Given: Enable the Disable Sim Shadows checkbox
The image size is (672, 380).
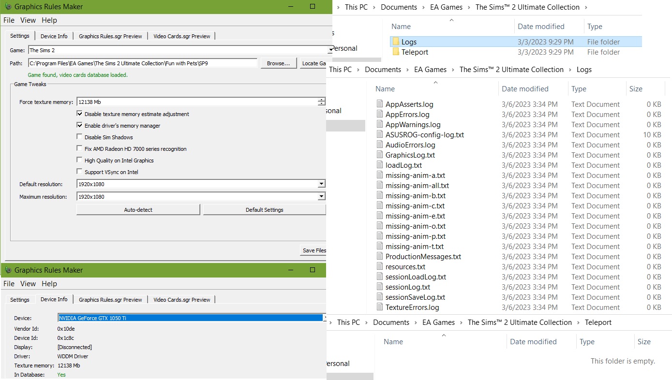Looking at the screenshot, I should click(80, 137).
